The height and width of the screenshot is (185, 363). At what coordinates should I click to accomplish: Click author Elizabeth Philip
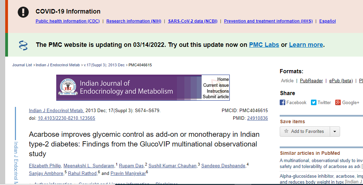click(45, 166)
